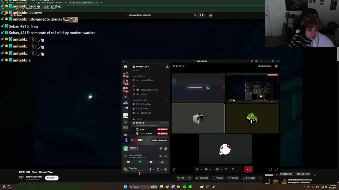339x190 pixels.
Task: Open Discord direct messages home icon
Action: click(126, 66)
